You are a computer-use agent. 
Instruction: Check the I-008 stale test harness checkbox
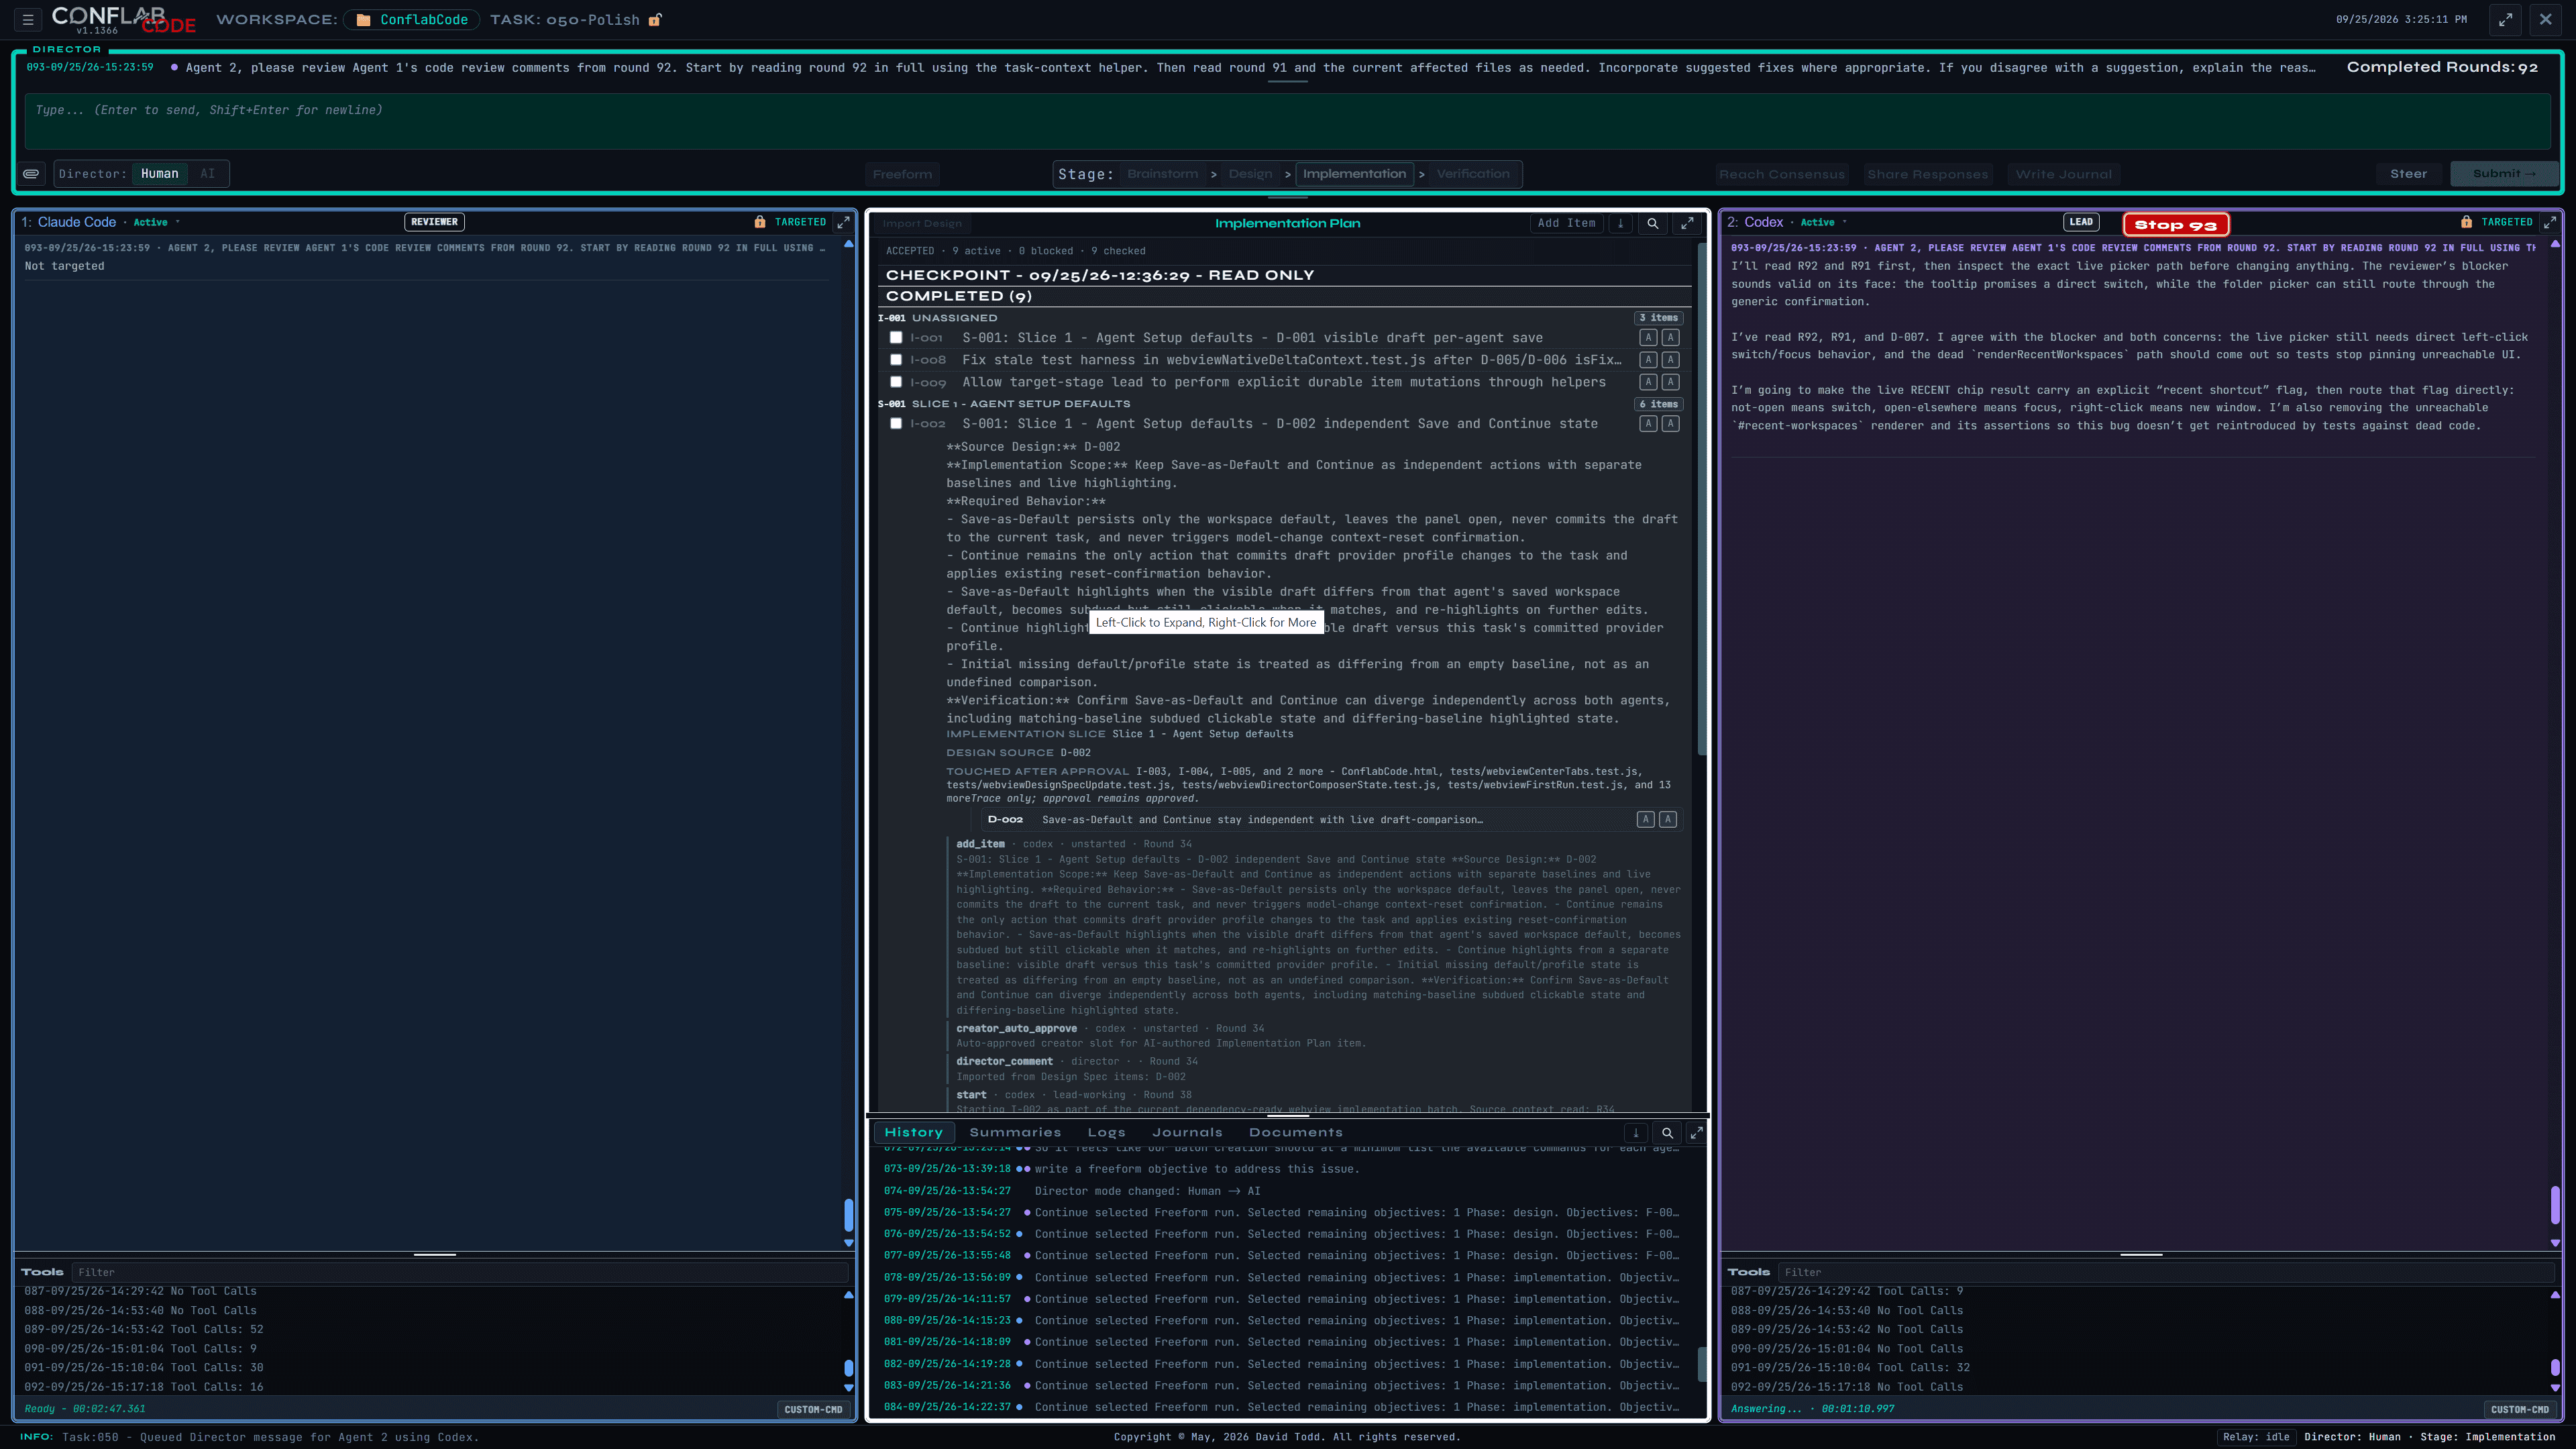[896, 360]
